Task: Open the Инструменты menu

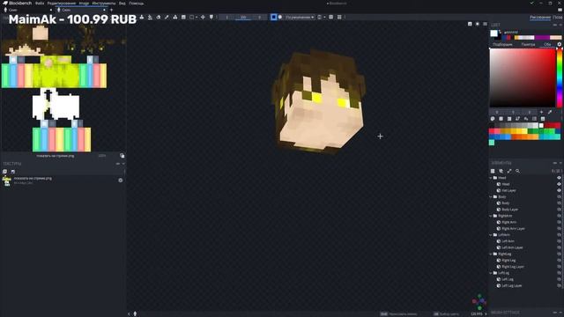Action: coord(104,4)
